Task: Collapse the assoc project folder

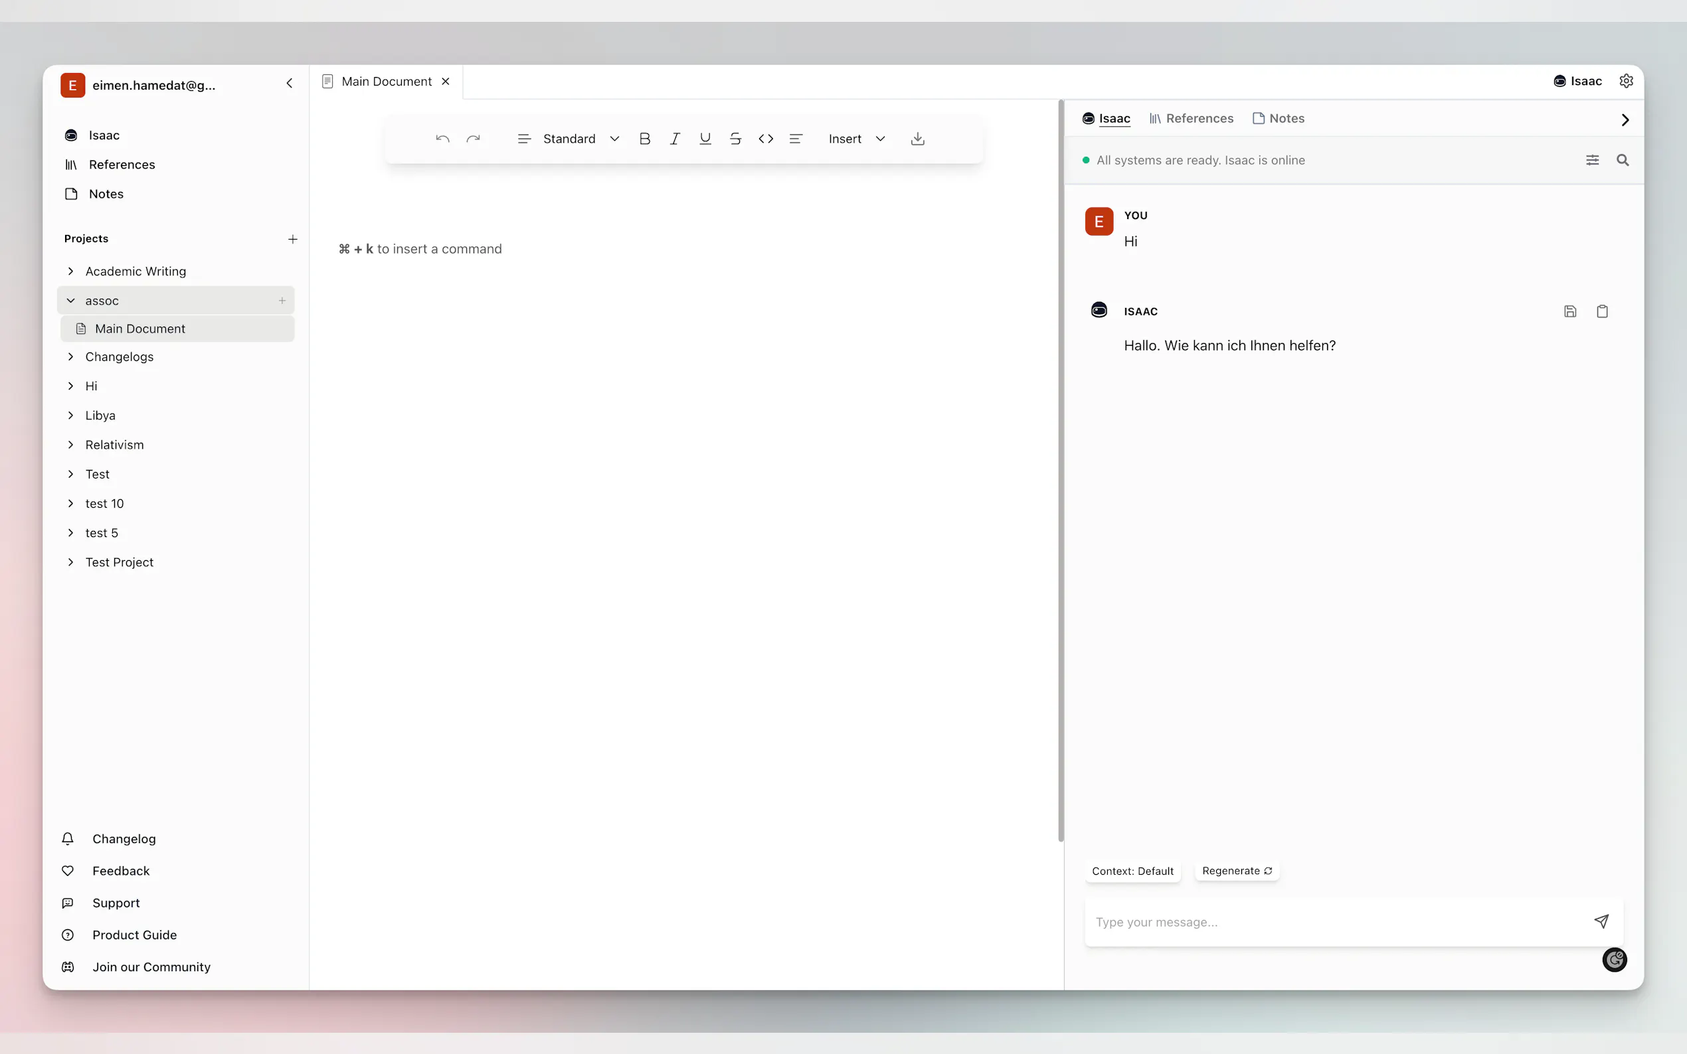Action: 70,301
